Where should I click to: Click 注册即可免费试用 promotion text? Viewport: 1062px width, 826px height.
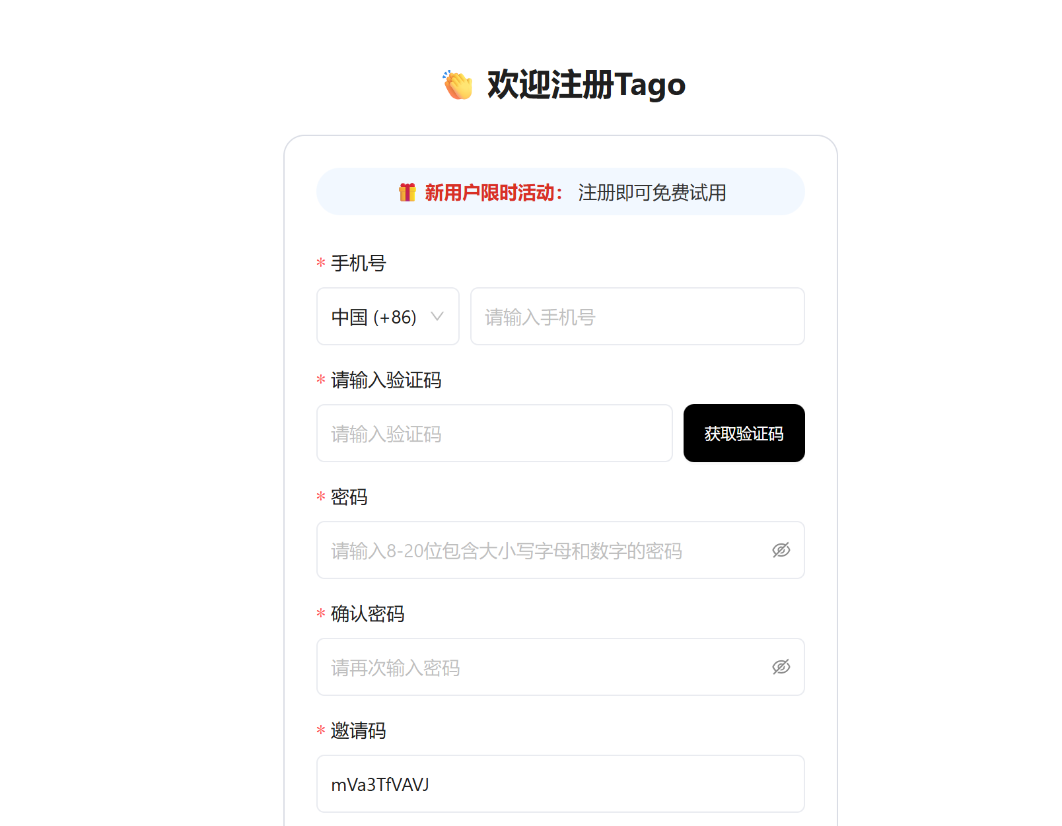pyautogui.click(x=651, y=192)
